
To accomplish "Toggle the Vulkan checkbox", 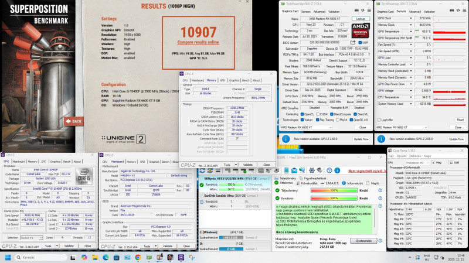I will (302, 120).
